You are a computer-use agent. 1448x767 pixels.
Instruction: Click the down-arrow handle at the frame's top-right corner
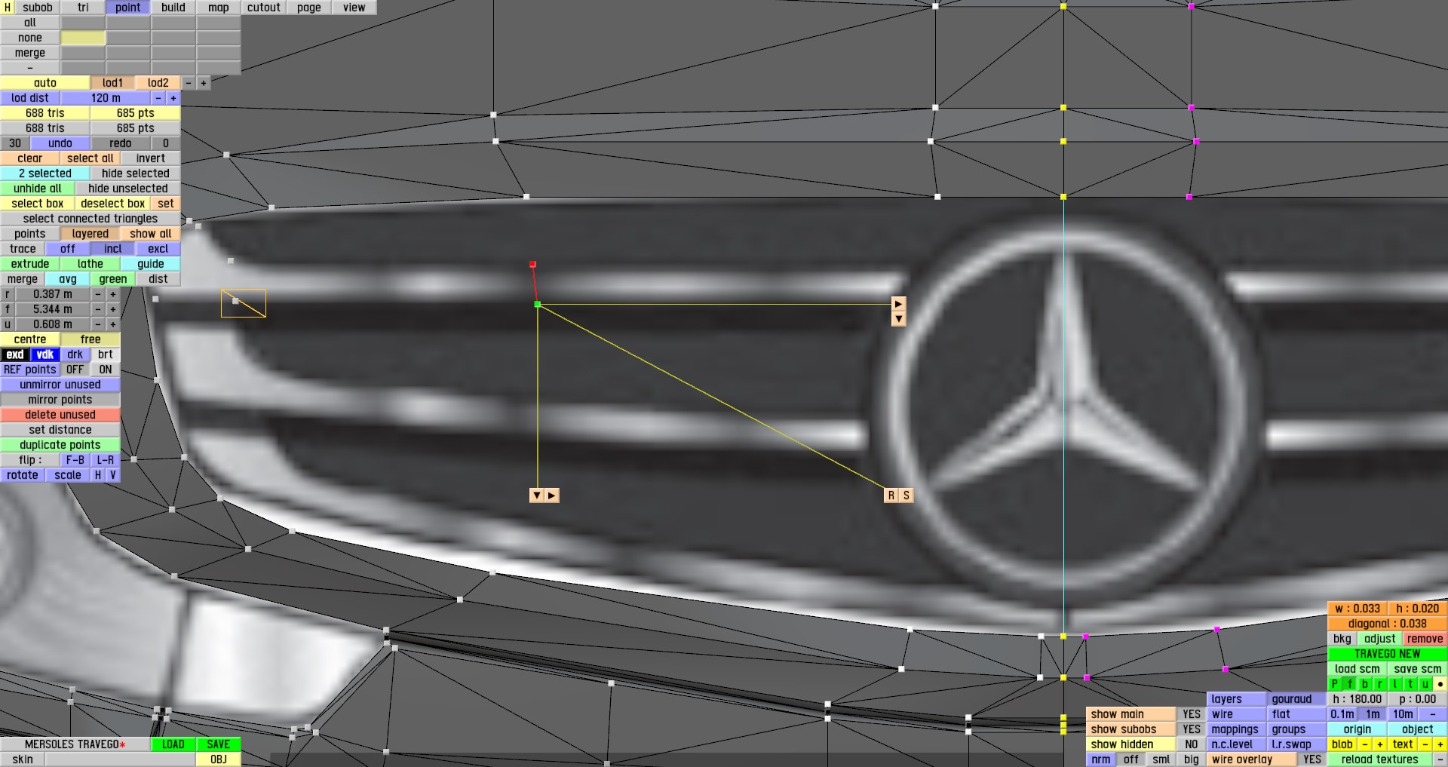898,319
